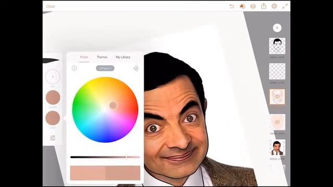Open the settings gear icon
Image resolution: width=333 pixels, height=187 pixels.
tap(274, 6)
